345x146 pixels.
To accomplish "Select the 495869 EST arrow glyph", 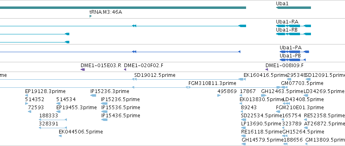I will pyautogui.click(x=219, y=95).
